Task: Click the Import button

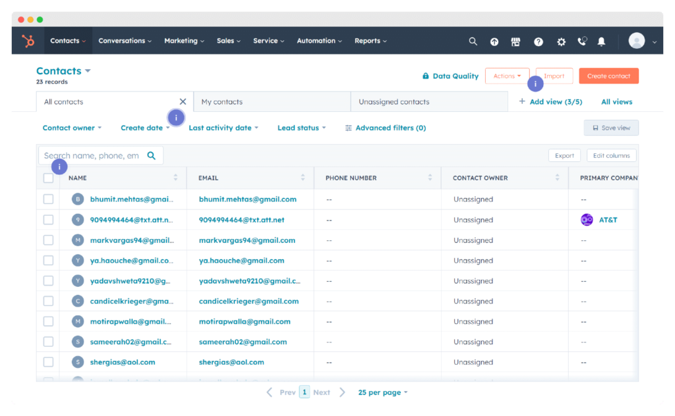Action: (554, 76)
